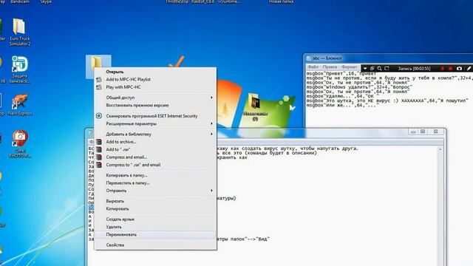
Task: Click the MPC-HC icon beside Add to MPC-HC Playlist
Action: [x=98, y=80]
